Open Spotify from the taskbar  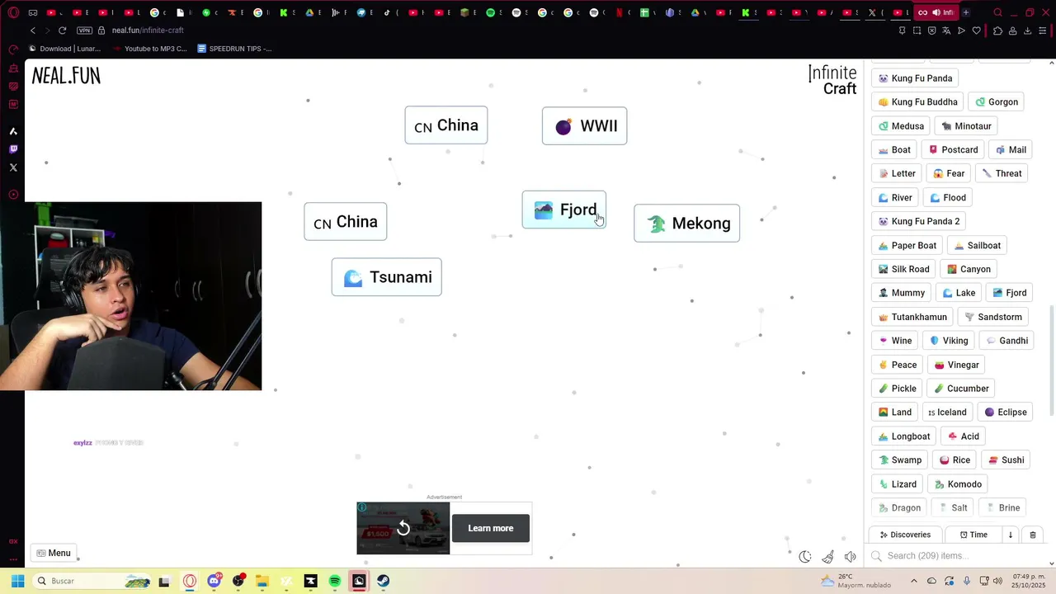click(335, 581)
